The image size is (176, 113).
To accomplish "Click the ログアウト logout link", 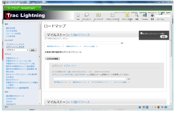I will [134, 13].
